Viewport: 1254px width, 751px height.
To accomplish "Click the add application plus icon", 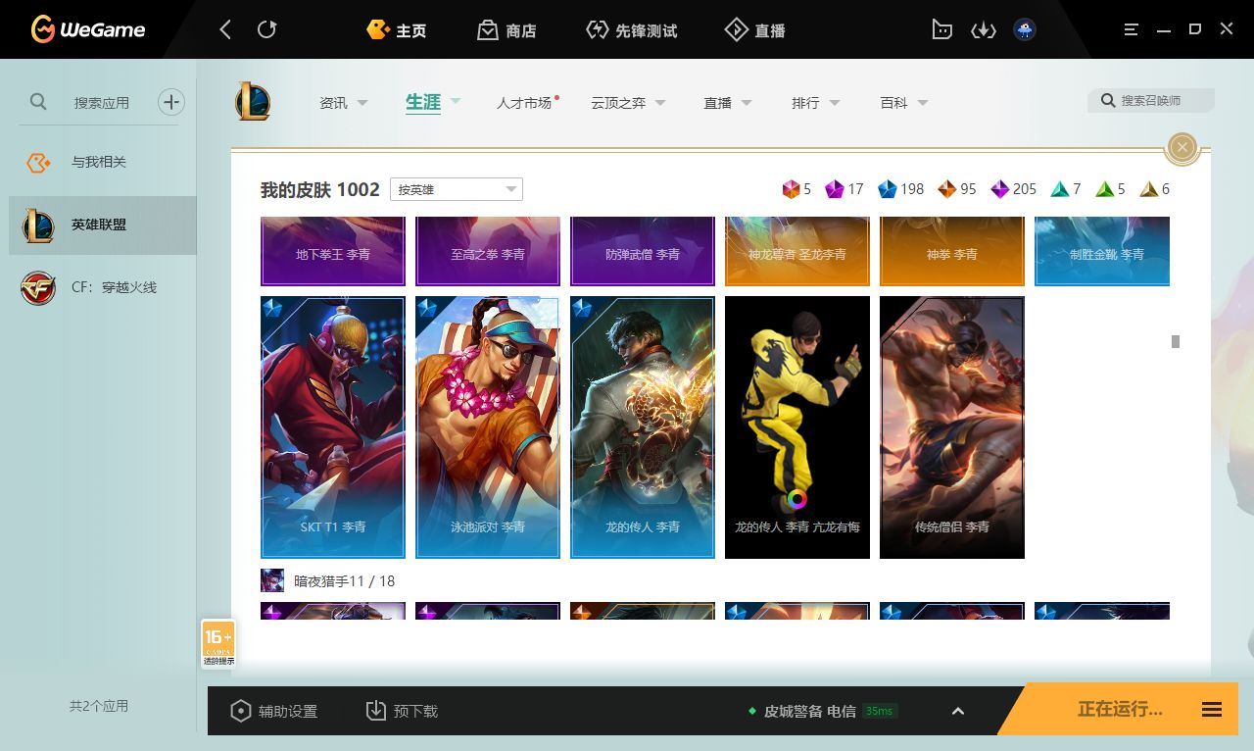I will pyautogui.click(x=170, y=102).
